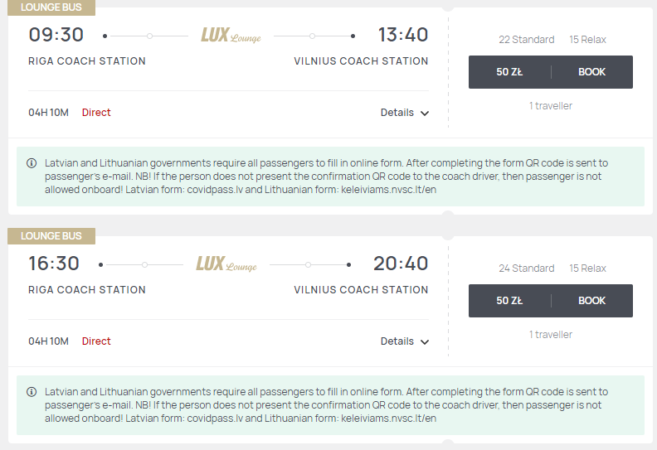This screenshot has width=657, height=450.
Task: Book the 16:30 Riga to Vilnius bus
Action: click(591, 301)
